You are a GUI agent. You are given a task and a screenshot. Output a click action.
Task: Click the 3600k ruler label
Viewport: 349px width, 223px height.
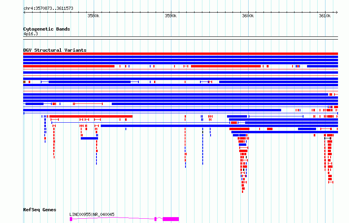[248, 16]
